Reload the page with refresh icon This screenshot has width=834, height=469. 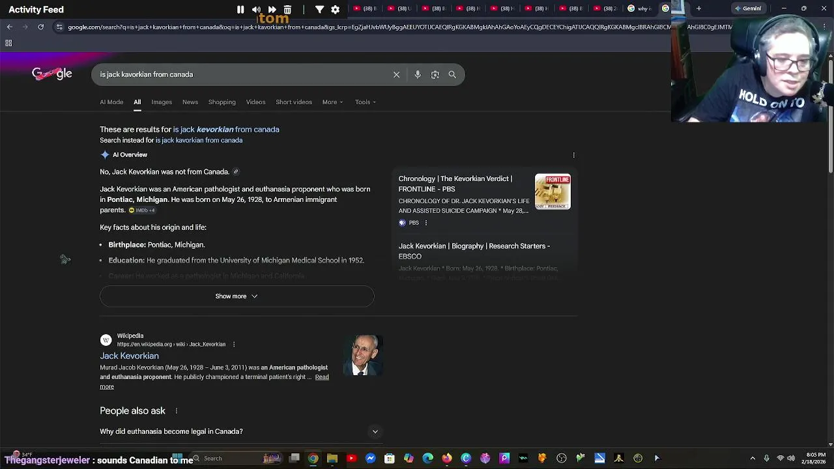tap(40, 27)
